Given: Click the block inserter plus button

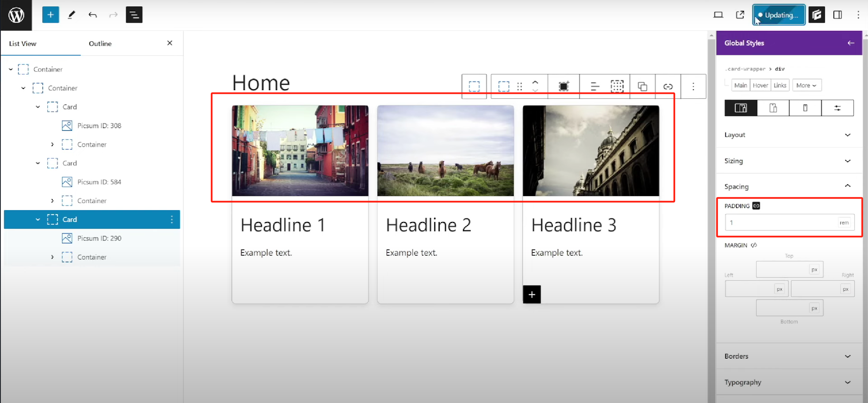Looking at the screenshot, I should (x=51, y=15).
